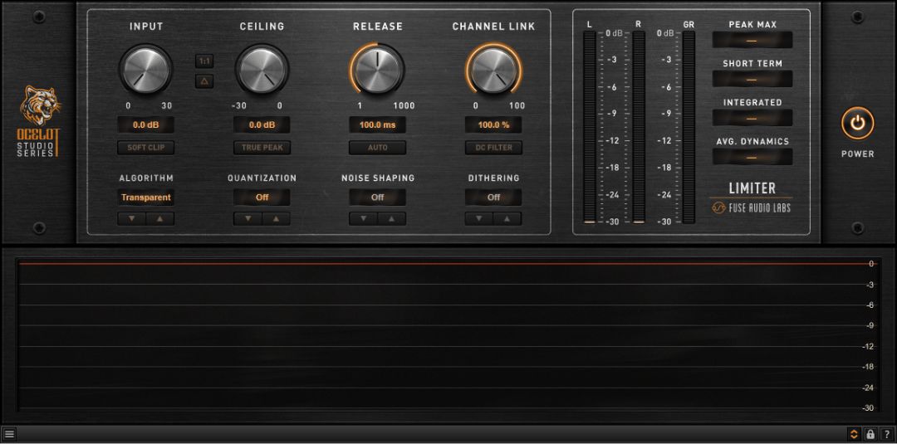The width and height of the screenshot is (897, 444).
Task: Open the hamburger menu in bottom bar
Action: tap(9, 434)
